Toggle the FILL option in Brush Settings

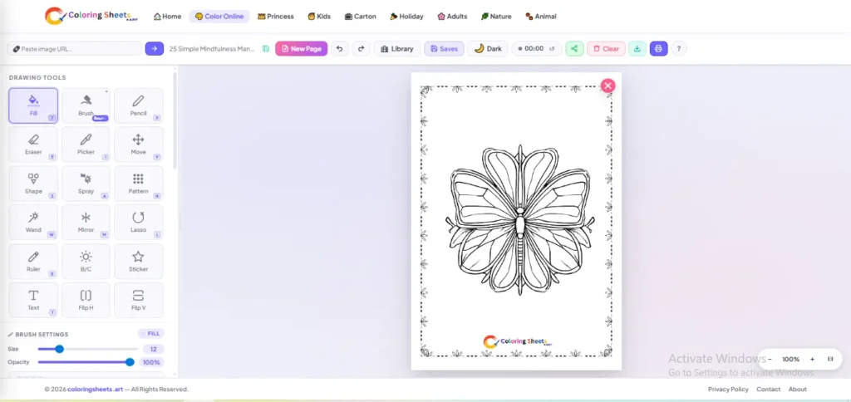151,334
